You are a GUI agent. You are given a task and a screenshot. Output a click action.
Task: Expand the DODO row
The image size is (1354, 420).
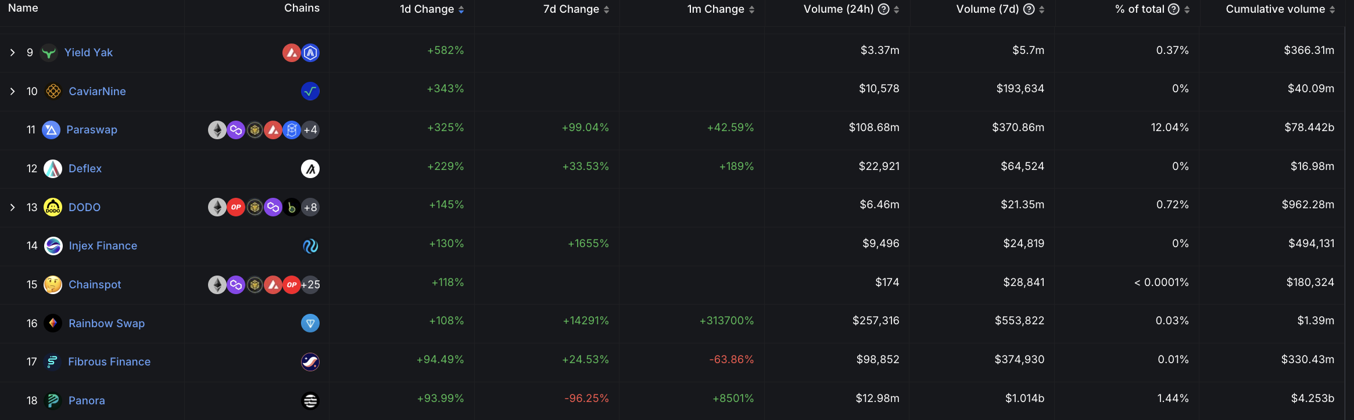tap(12, 207)
